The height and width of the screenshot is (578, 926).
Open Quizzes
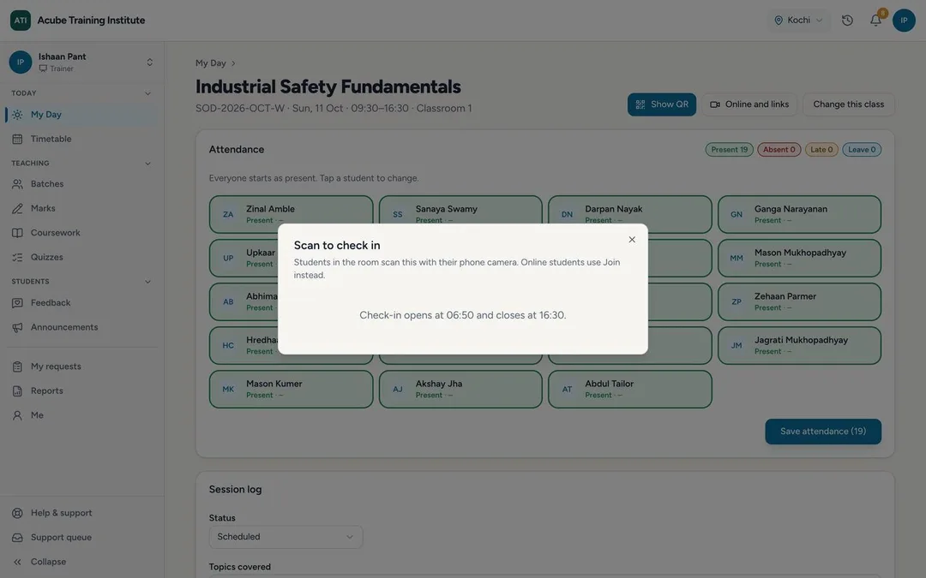pos(82,257)
